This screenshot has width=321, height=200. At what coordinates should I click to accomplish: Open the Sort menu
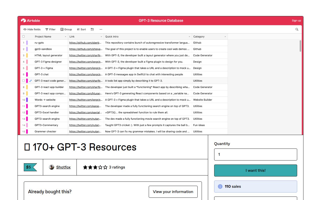click(81, 29)
